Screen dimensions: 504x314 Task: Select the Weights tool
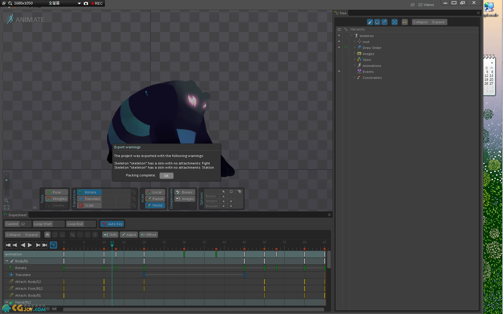(57, 199)
